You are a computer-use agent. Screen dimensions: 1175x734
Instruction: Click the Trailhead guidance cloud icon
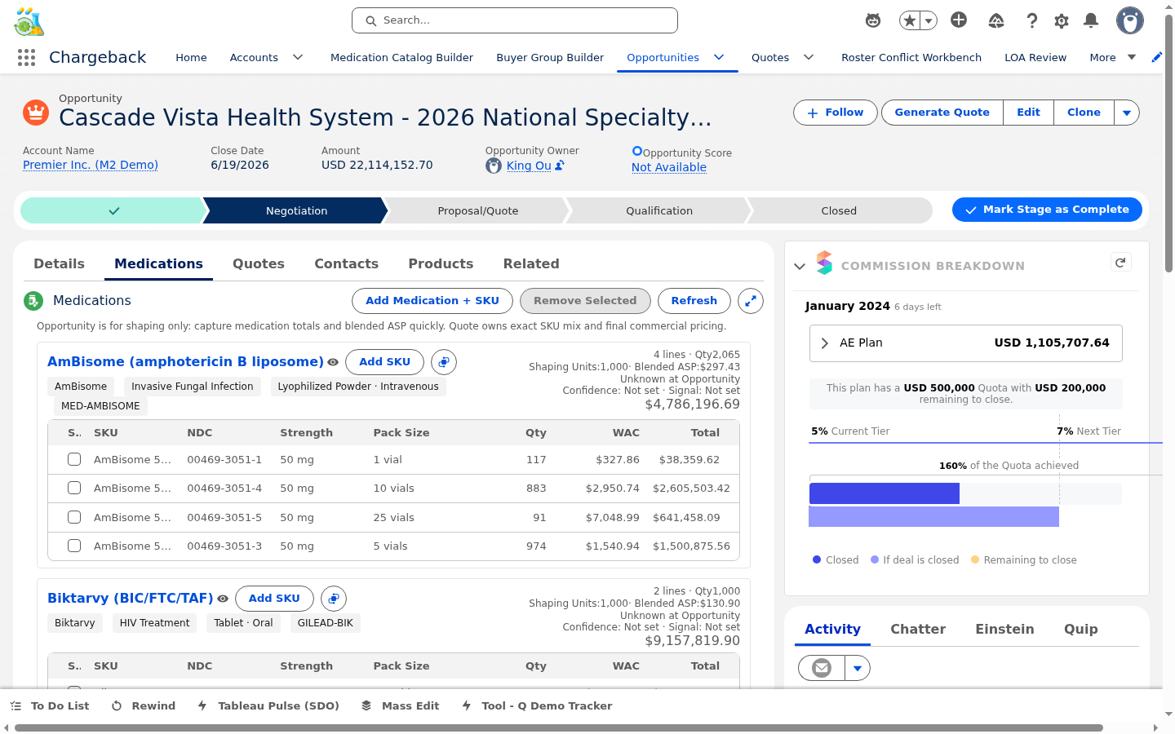tap(996, 21)
